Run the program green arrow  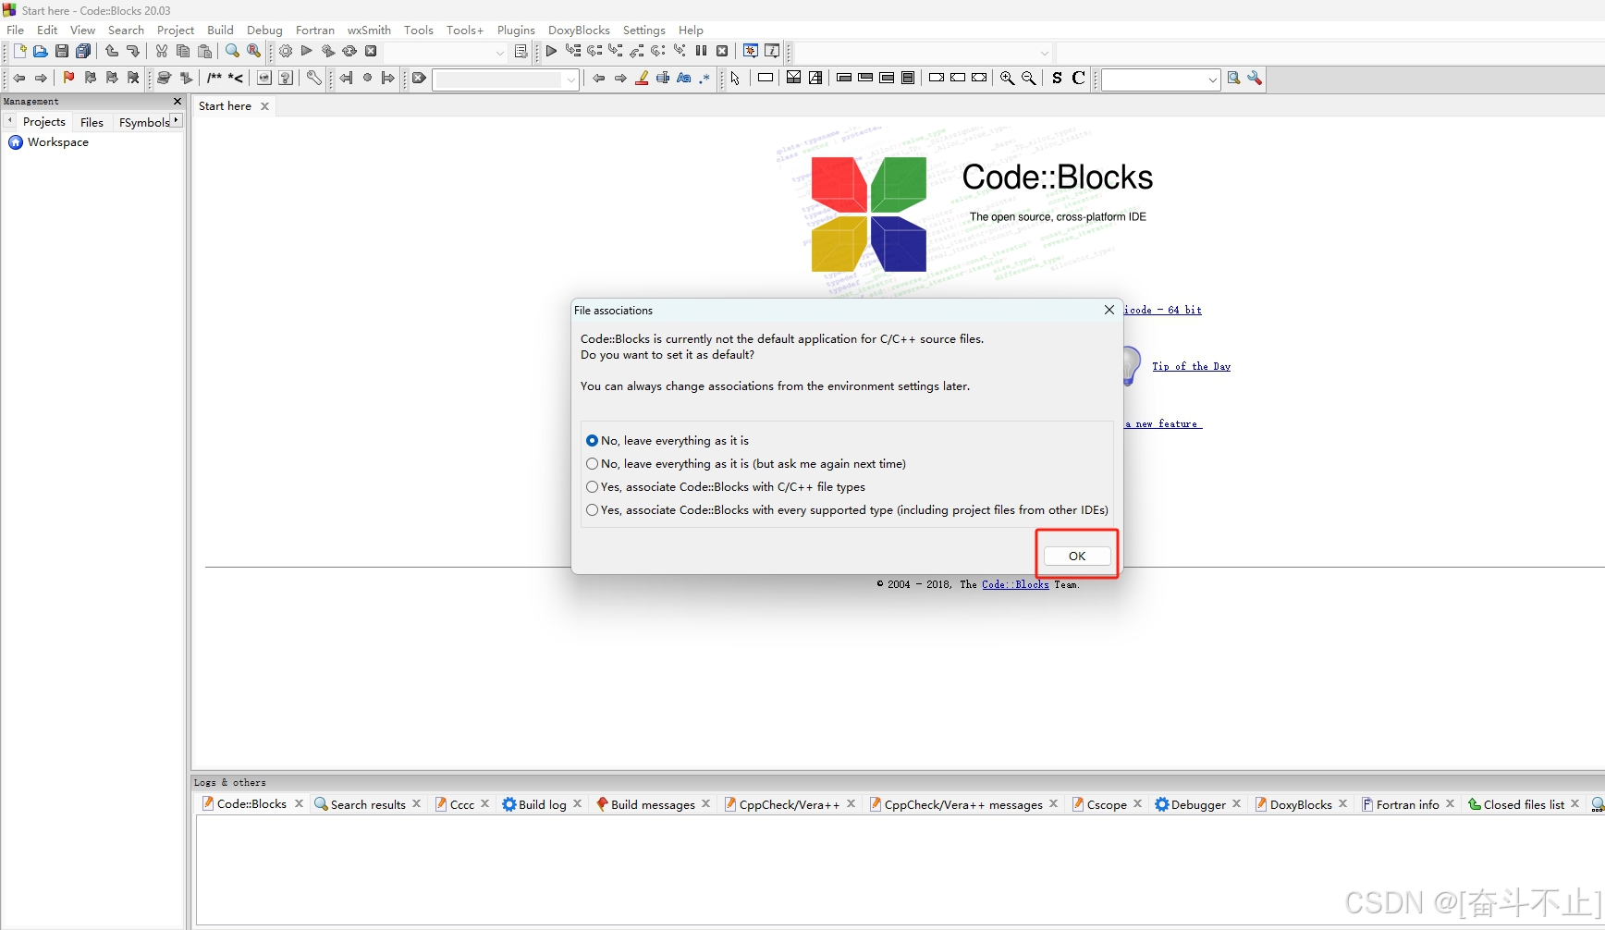[x=307, y=52]
